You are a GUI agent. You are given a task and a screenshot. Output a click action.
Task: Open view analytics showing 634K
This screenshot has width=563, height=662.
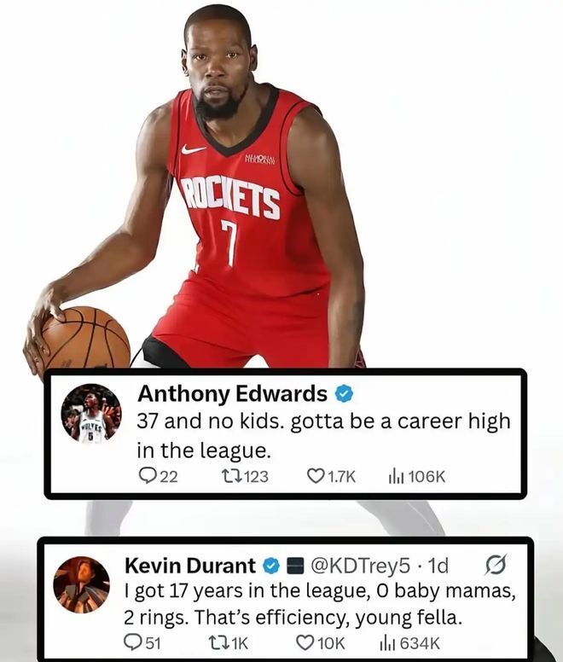tap(387, 643)
